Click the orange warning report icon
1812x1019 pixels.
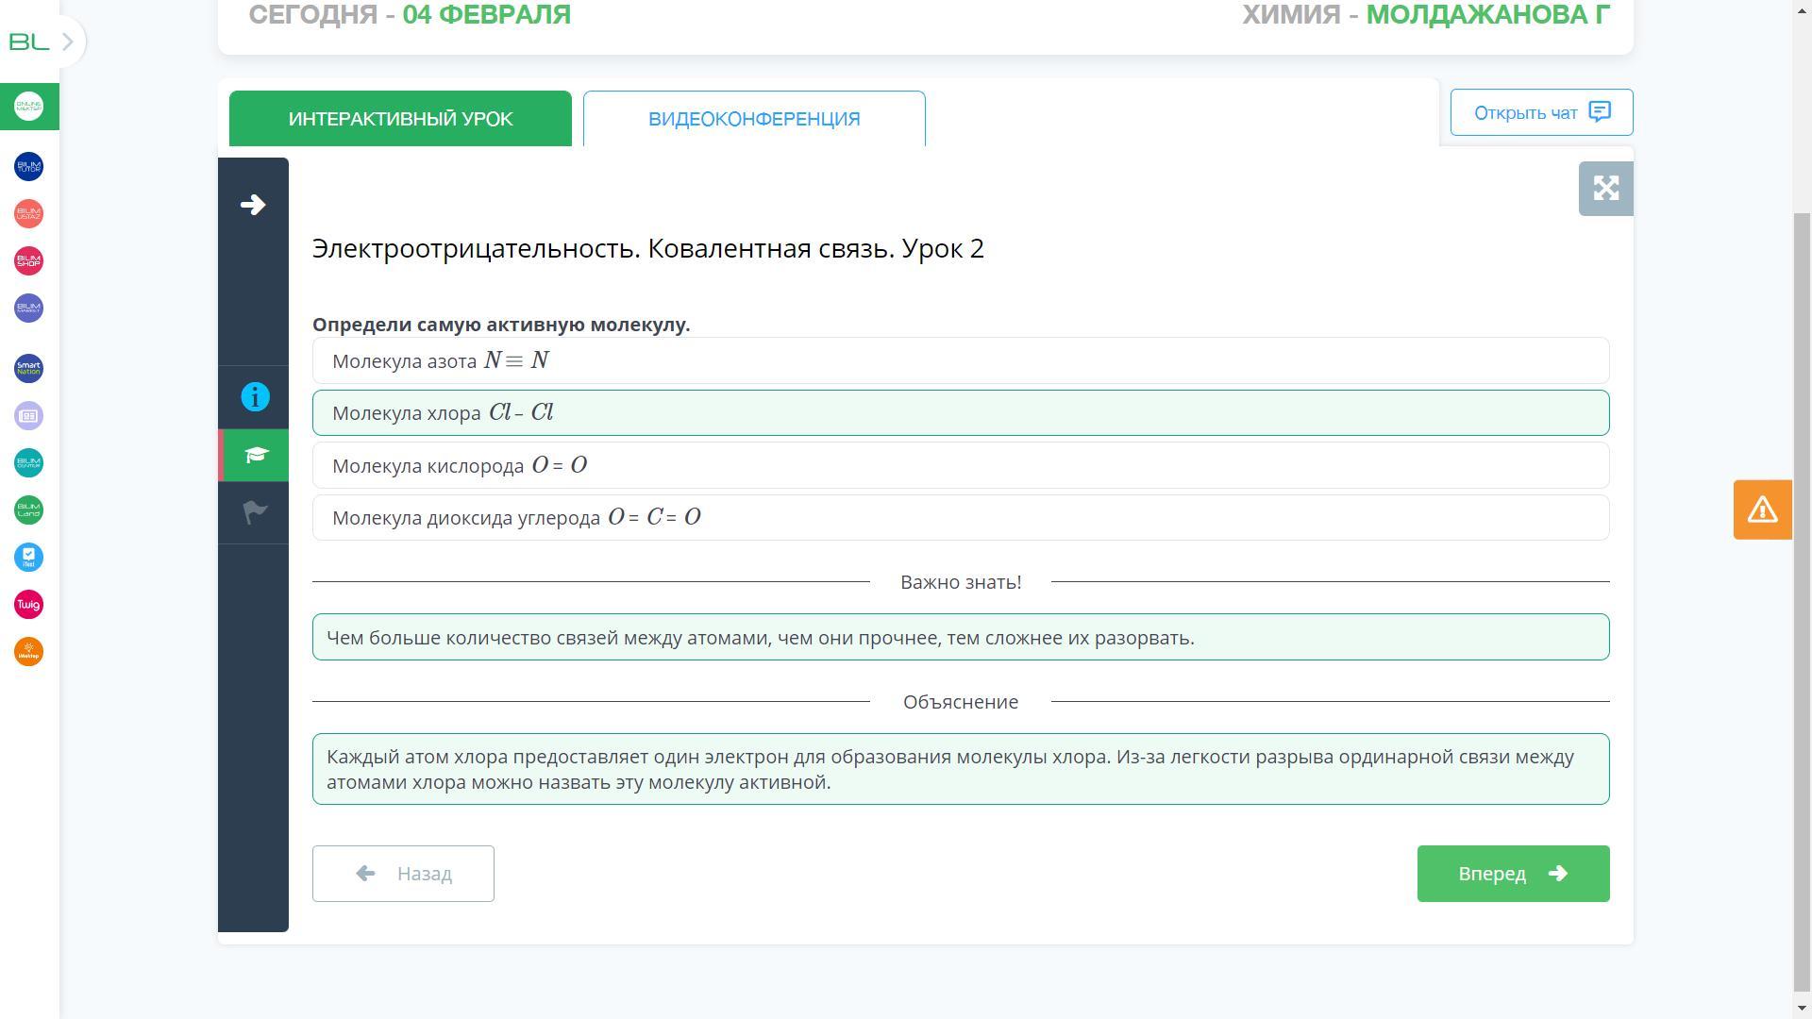point(1762,509)
